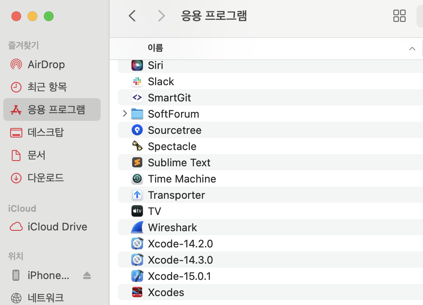
Task: Open 데스크탑 in the sidebar
Action: pyautogui.click(x=46, y=133)
